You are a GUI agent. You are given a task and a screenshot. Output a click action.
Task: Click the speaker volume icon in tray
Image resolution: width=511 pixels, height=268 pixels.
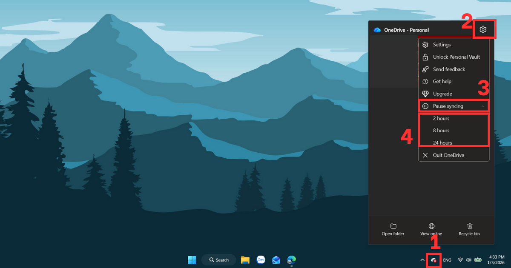tap(468, 260)
